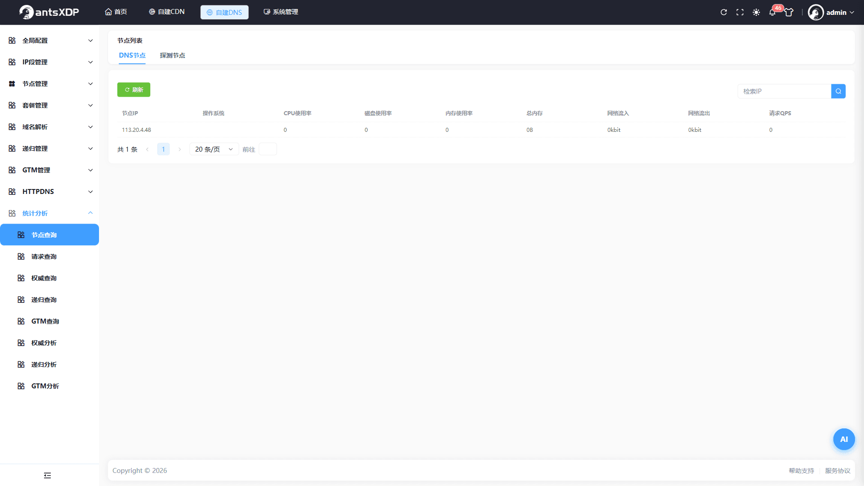Click the antsXDP logo
The width and height of the screenshot is (864, 486).
49,12
